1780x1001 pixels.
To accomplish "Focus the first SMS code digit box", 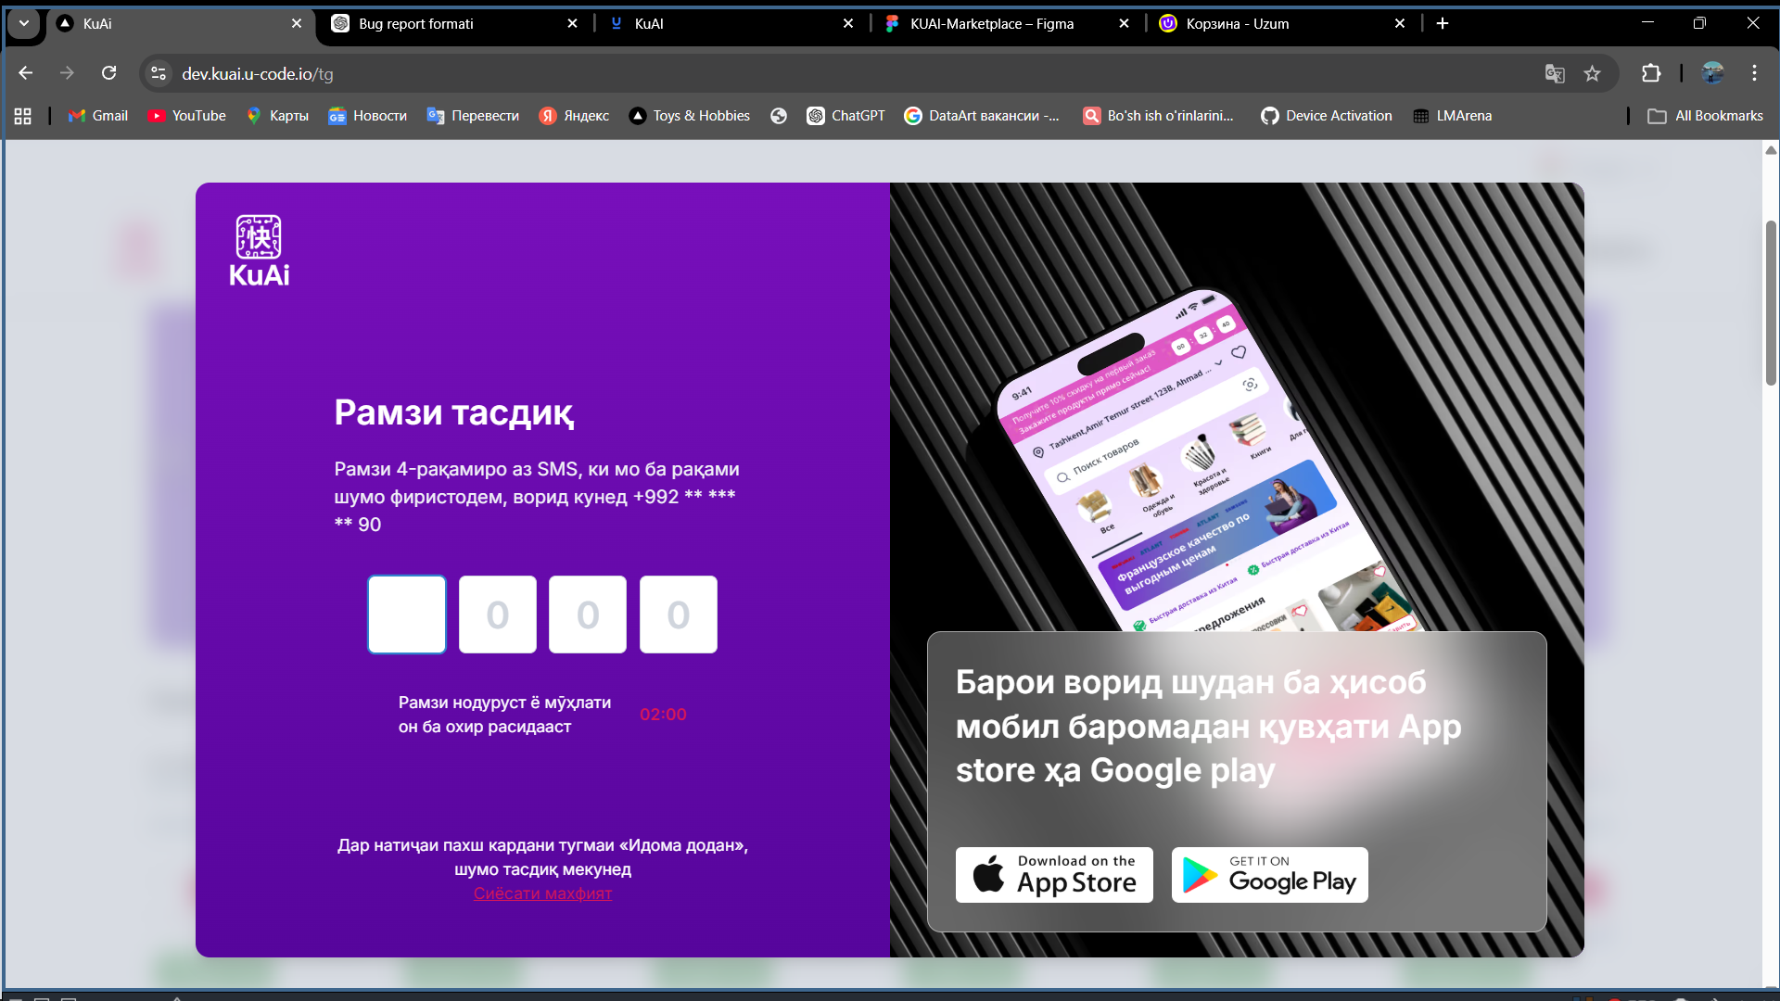I will click(x=407, y=615).
